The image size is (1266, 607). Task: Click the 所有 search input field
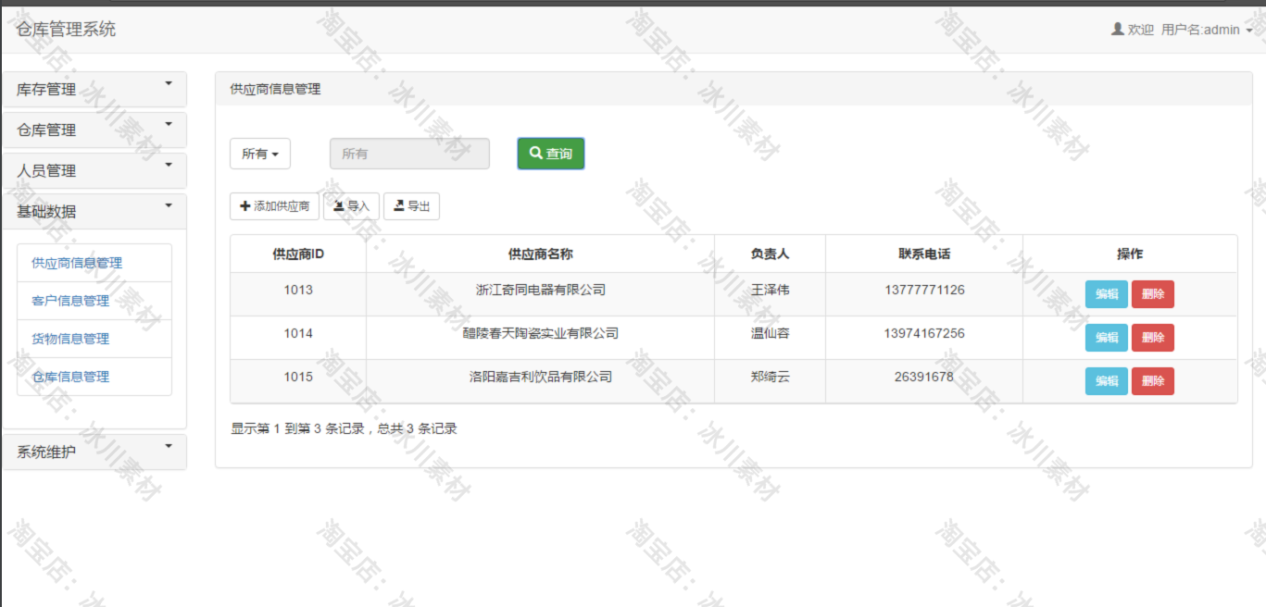[x=409, y=154]
